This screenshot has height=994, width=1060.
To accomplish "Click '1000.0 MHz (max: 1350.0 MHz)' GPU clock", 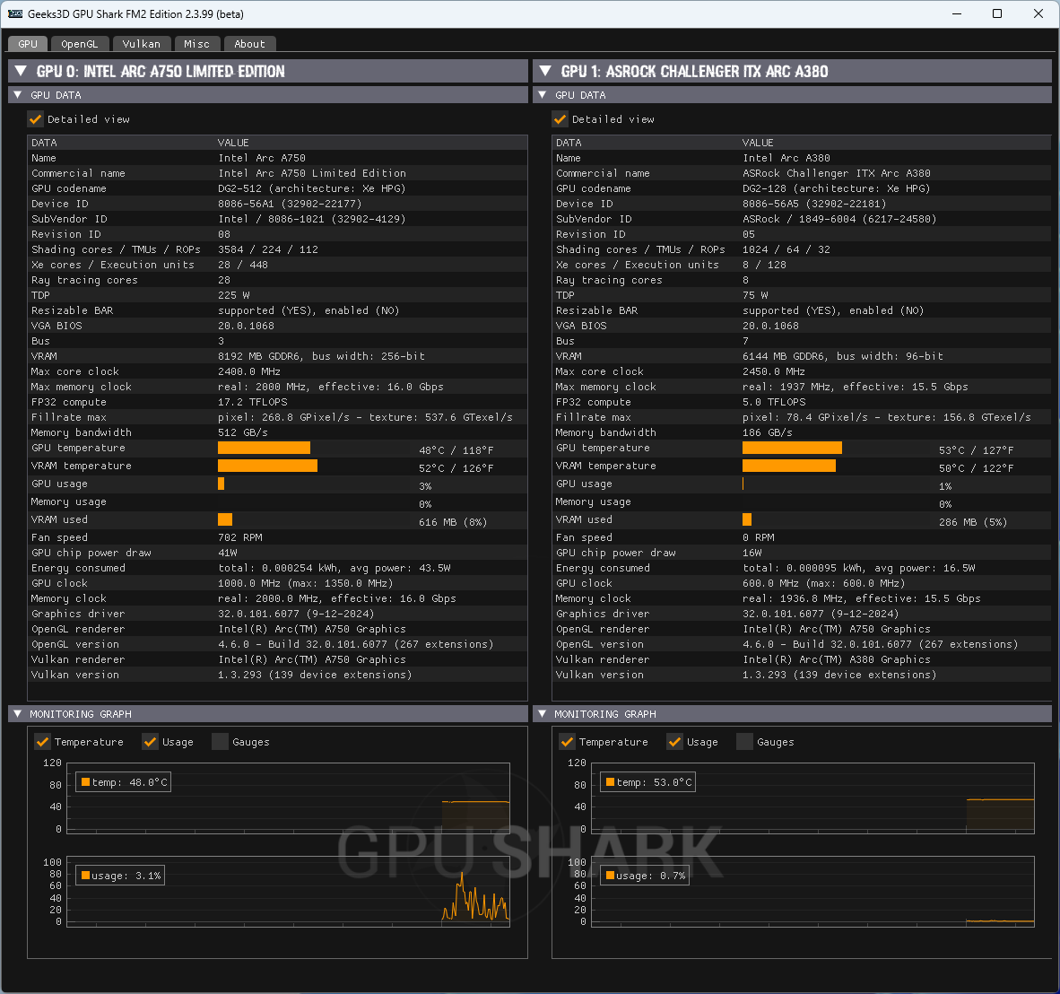I will (306, 583).
